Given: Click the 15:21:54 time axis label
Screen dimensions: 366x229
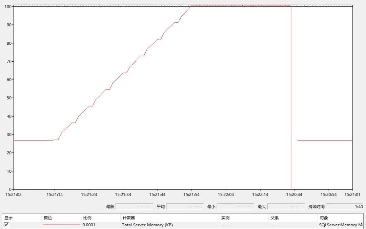Looking at the screenshot, I should pos(191,194).
